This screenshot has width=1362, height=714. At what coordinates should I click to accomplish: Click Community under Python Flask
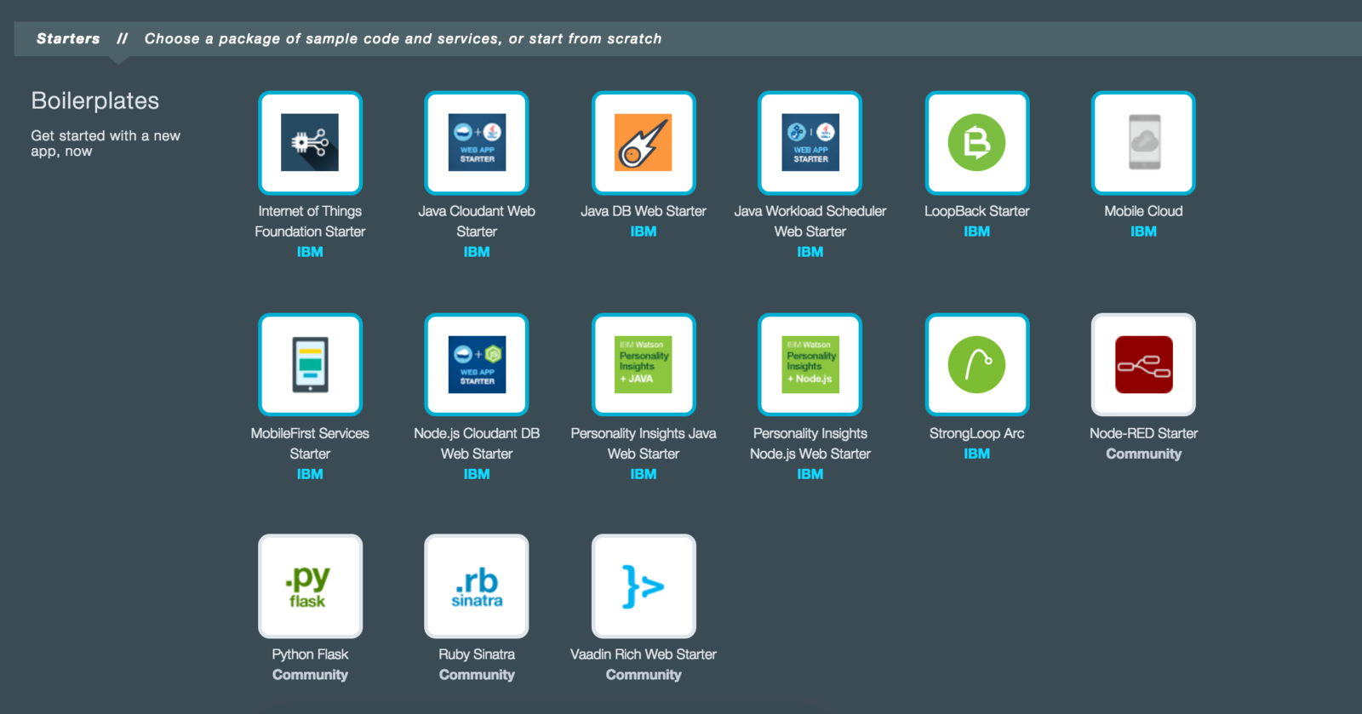point(310,675)
